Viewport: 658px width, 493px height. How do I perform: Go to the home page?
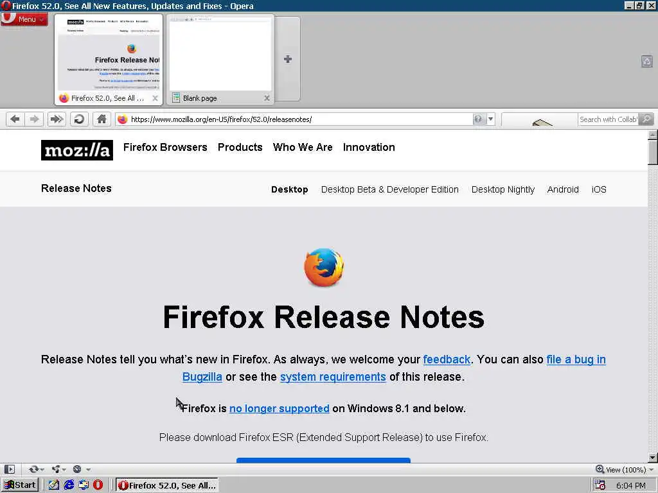[102, 119]
